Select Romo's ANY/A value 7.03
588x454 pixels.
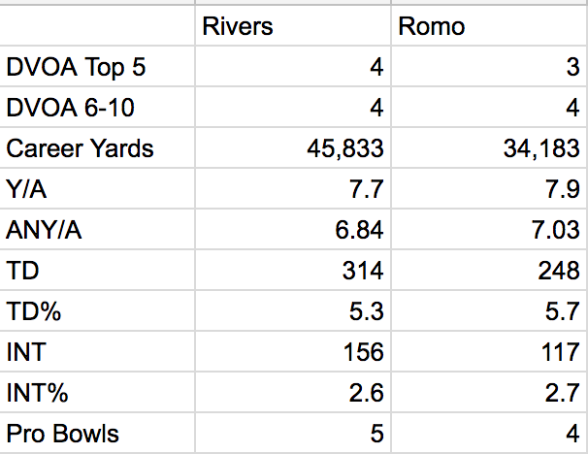(x=489, y=230)
